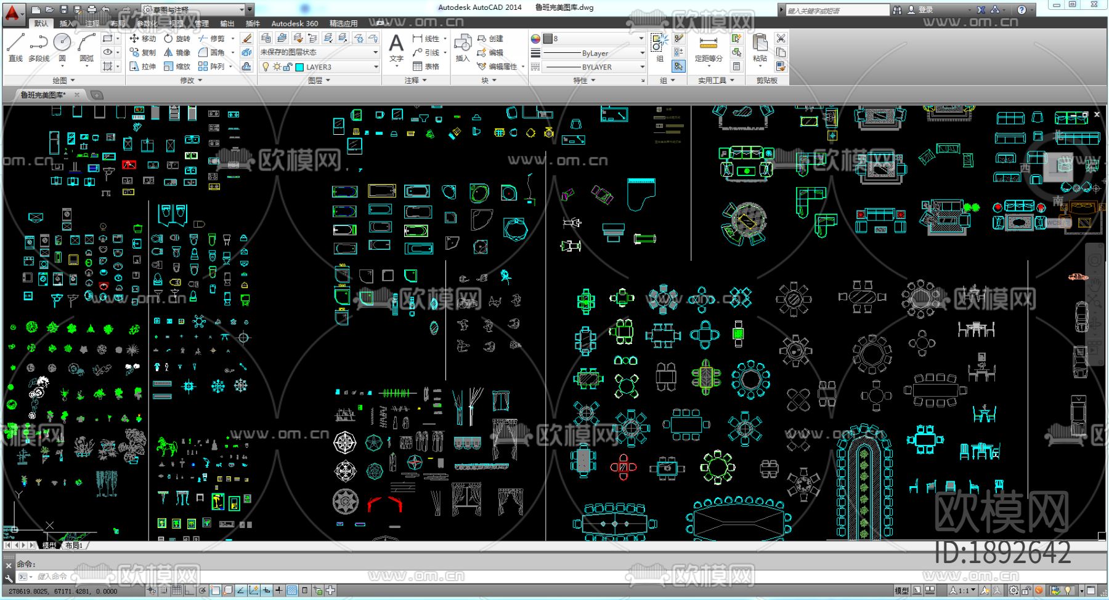Switch to the 布局1 layout tab
The height and width of the screenshot is (600, 1109).
[74, 545]
